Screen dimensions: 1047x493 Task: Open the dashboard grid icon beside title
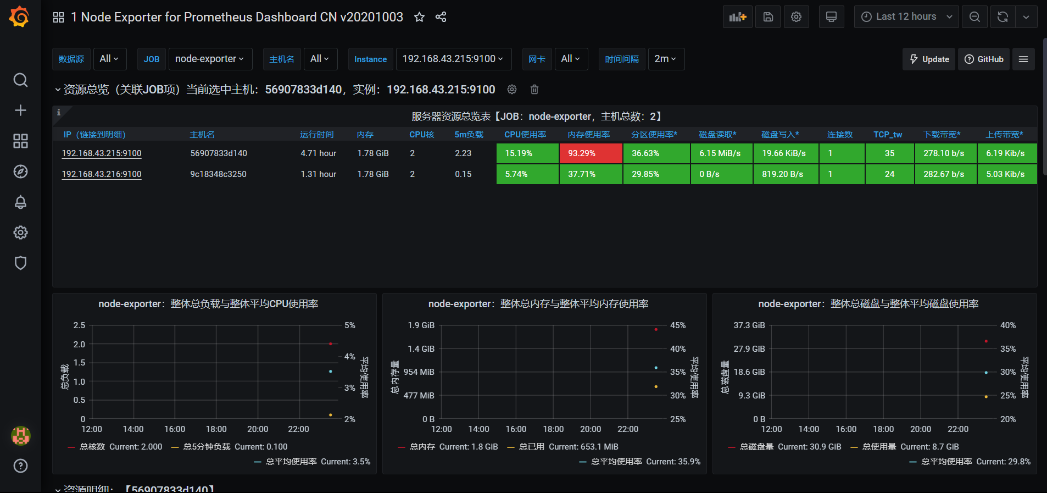tap(58, 17)
